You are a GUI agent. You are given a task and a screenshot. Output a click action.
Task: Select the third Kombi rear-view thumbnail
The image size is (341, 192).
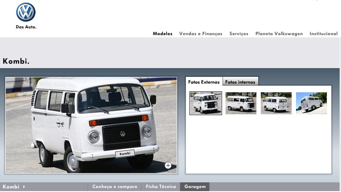(x=276, y=103)
